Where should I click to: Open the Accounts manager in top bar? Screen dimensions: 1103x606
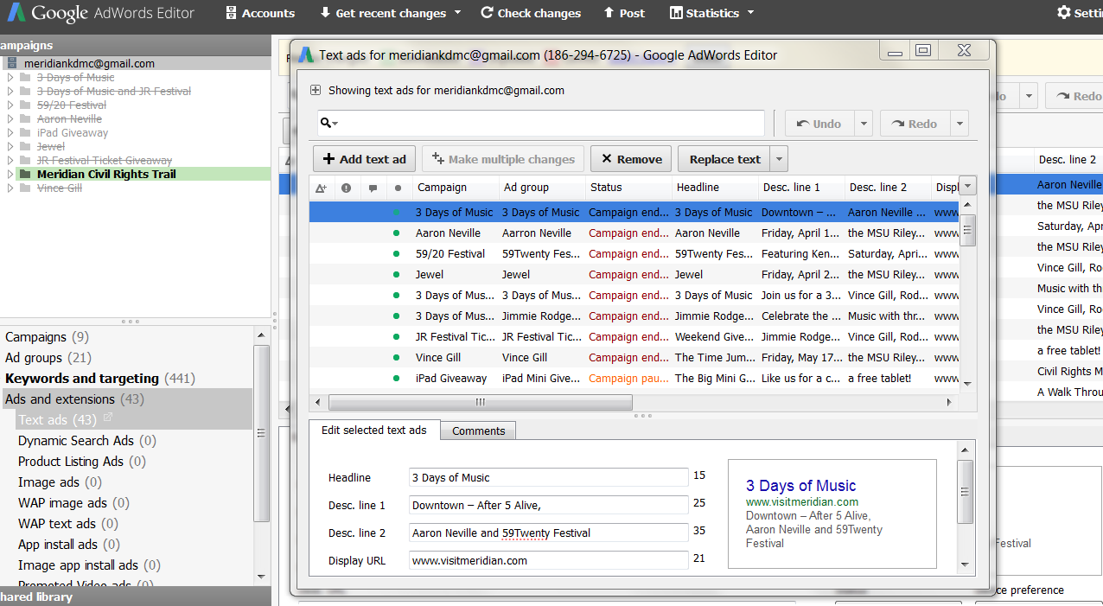coord(260,13)
